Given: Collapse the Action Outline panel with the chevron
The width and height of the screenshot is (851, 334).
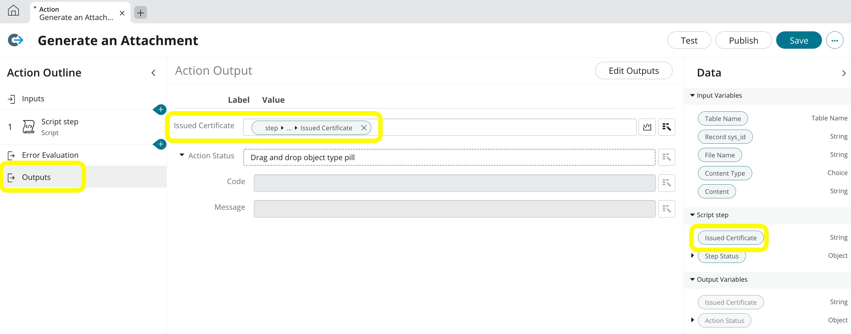Looking at the screenshot, I should [x=153, y=73].
